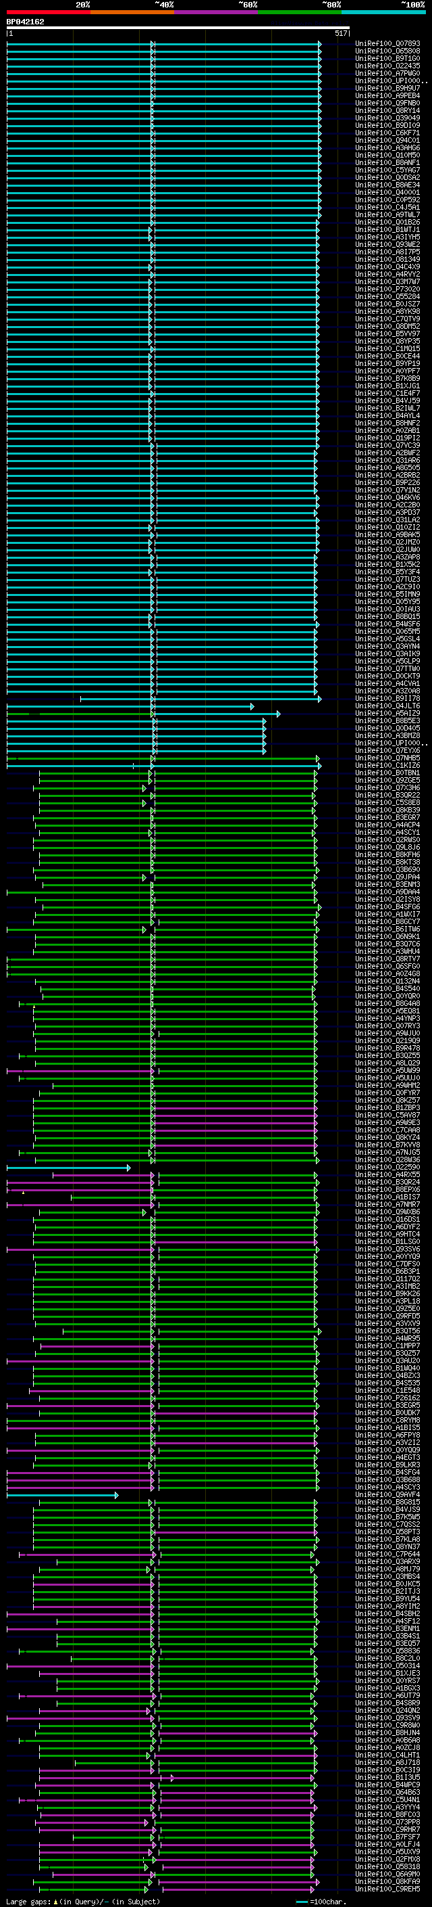Screen dimensions: 432x1907
Task: Pick the UniRef100_Q01B26 label
Action: pos(387,222)
